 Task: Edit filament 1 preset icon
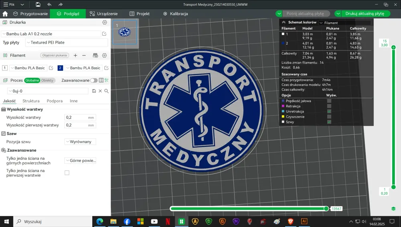51,68
